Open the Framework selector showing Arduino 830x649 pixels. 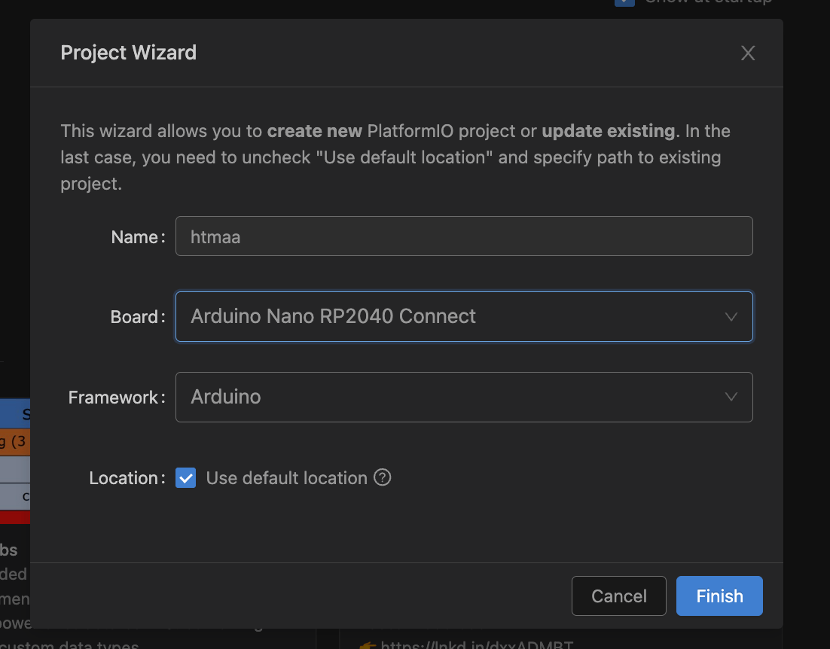tap(452, 397)
